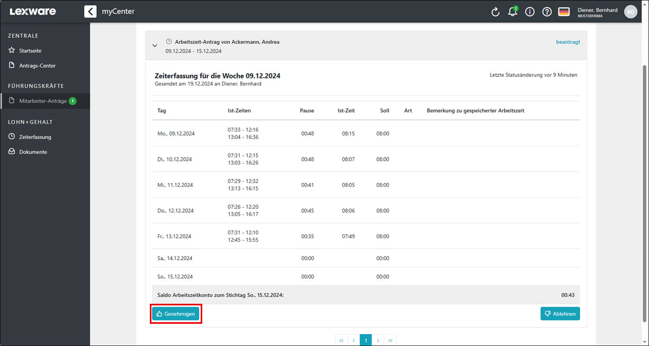Viewport: 649px width, 346px height.
Task: Click Saldo value 00:43
Action: pyautogui.click(x=568, y=295)
